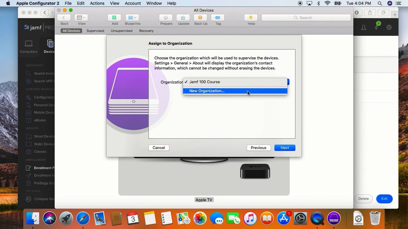
Task: Click the Back Up toolbar icon
Action: coord(200,18)
